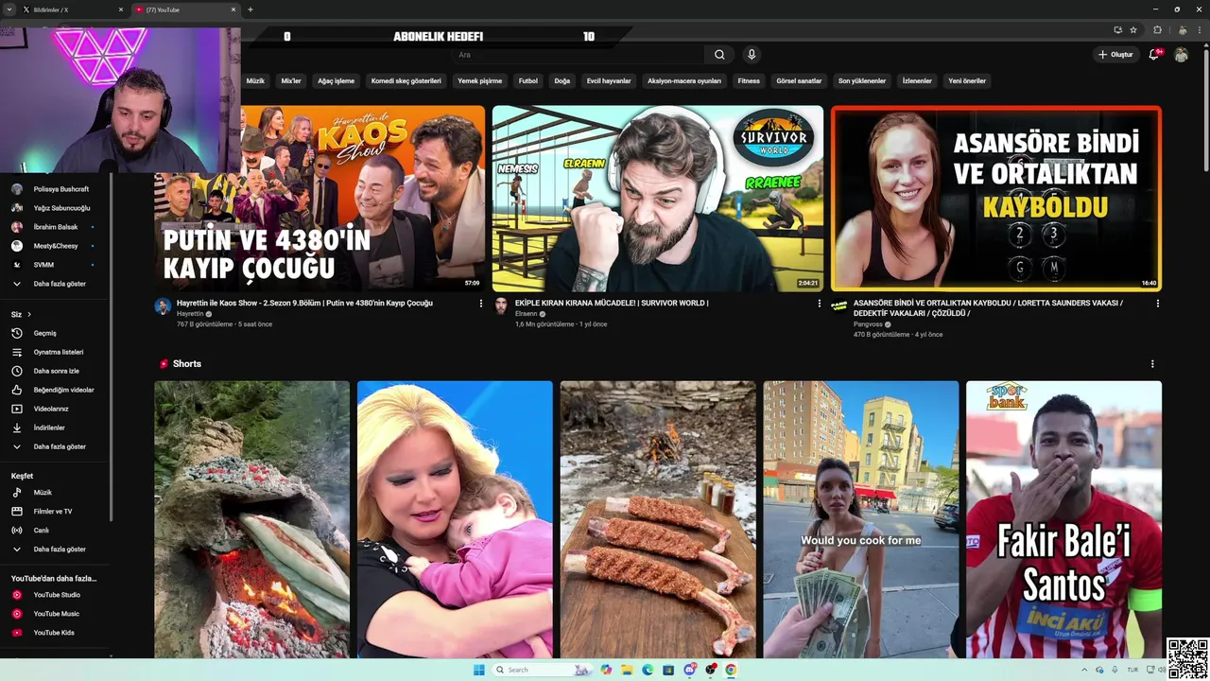Play the Asansöre Bindi video thumbnail
The height and width of the screenshot is (681, 1210).
coord(996,199)
